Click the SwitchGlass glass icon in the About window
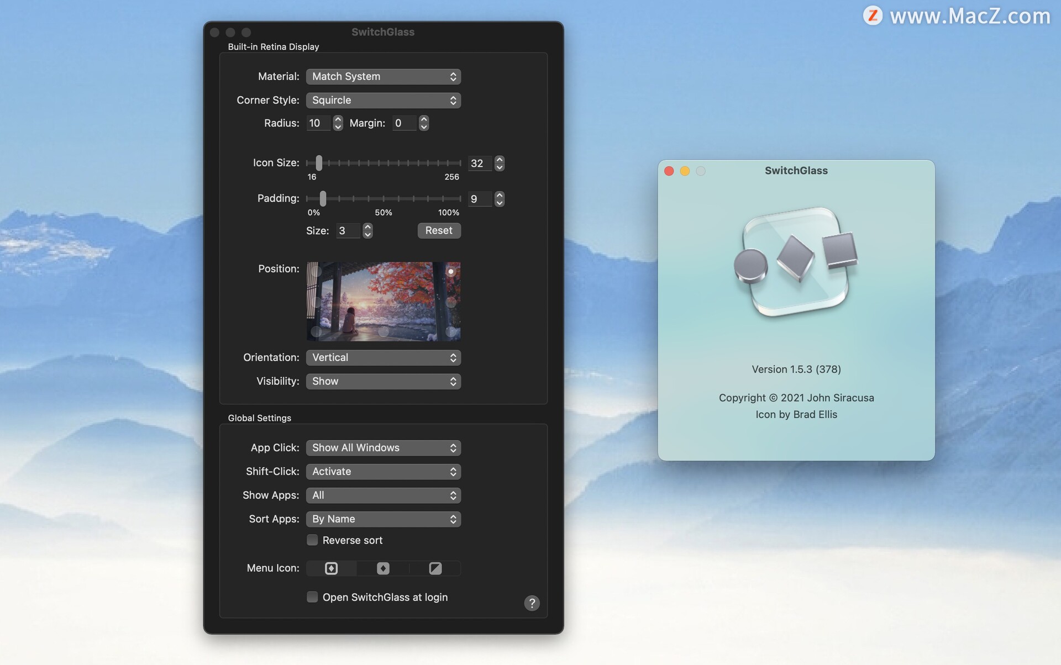The image size is (1061, 665). pyautogui.click(x=796, y=264)
